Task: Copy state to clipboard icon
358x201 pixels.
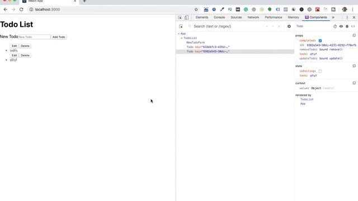Action: coord(354,66)
